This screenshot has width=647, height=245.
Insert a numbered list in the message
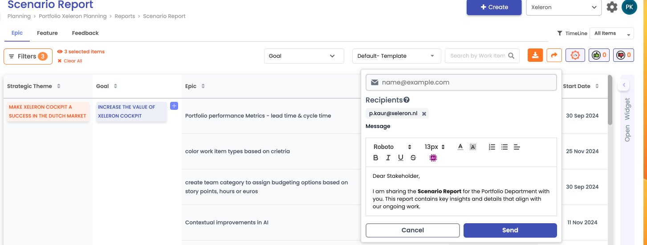click(x=492, y=147)
